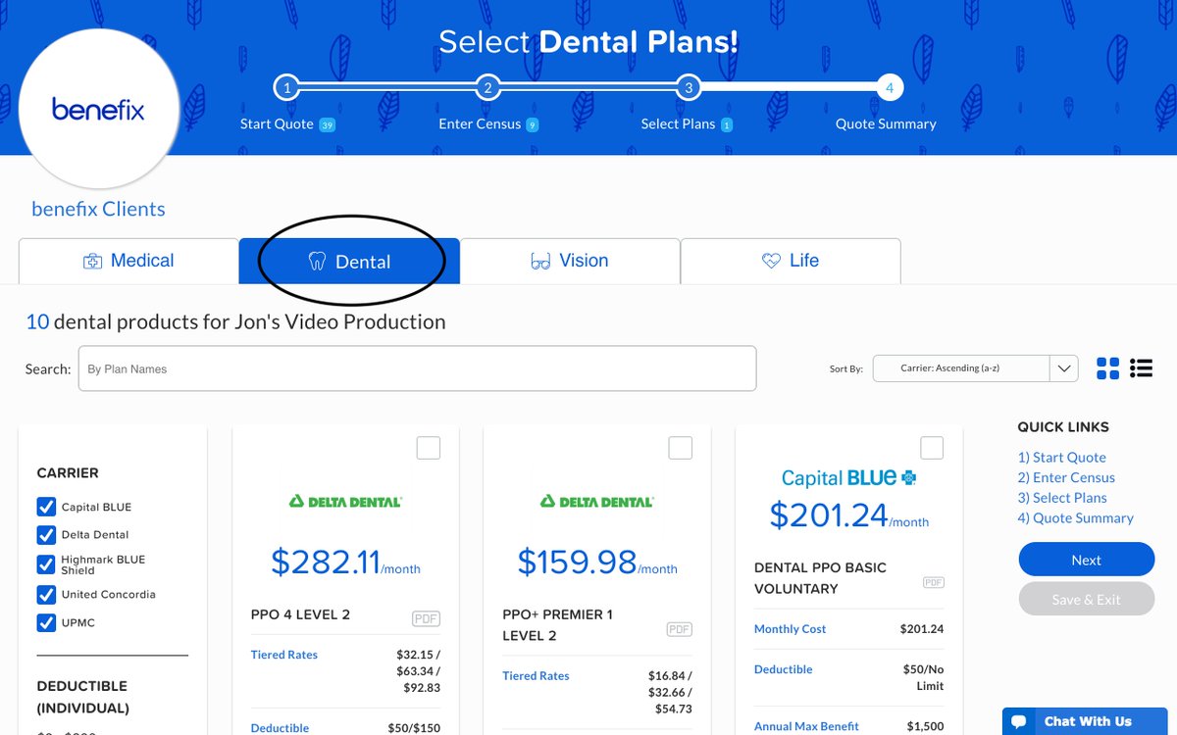Open the Life tab

click(x=791, y=261)
